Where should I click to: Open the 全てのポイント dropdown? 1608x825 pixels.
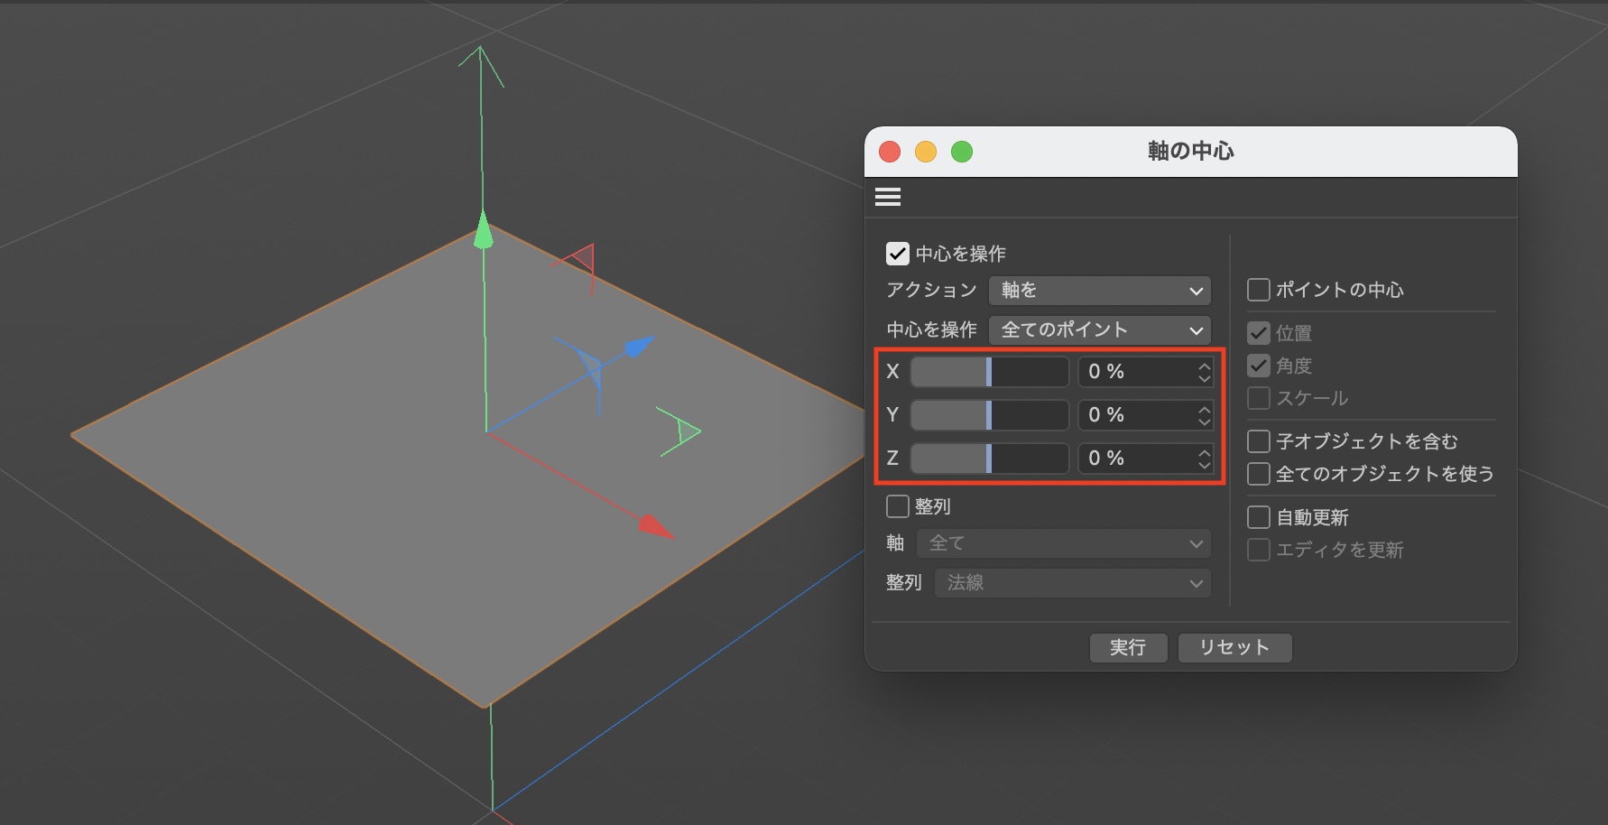click(1099, 330)
